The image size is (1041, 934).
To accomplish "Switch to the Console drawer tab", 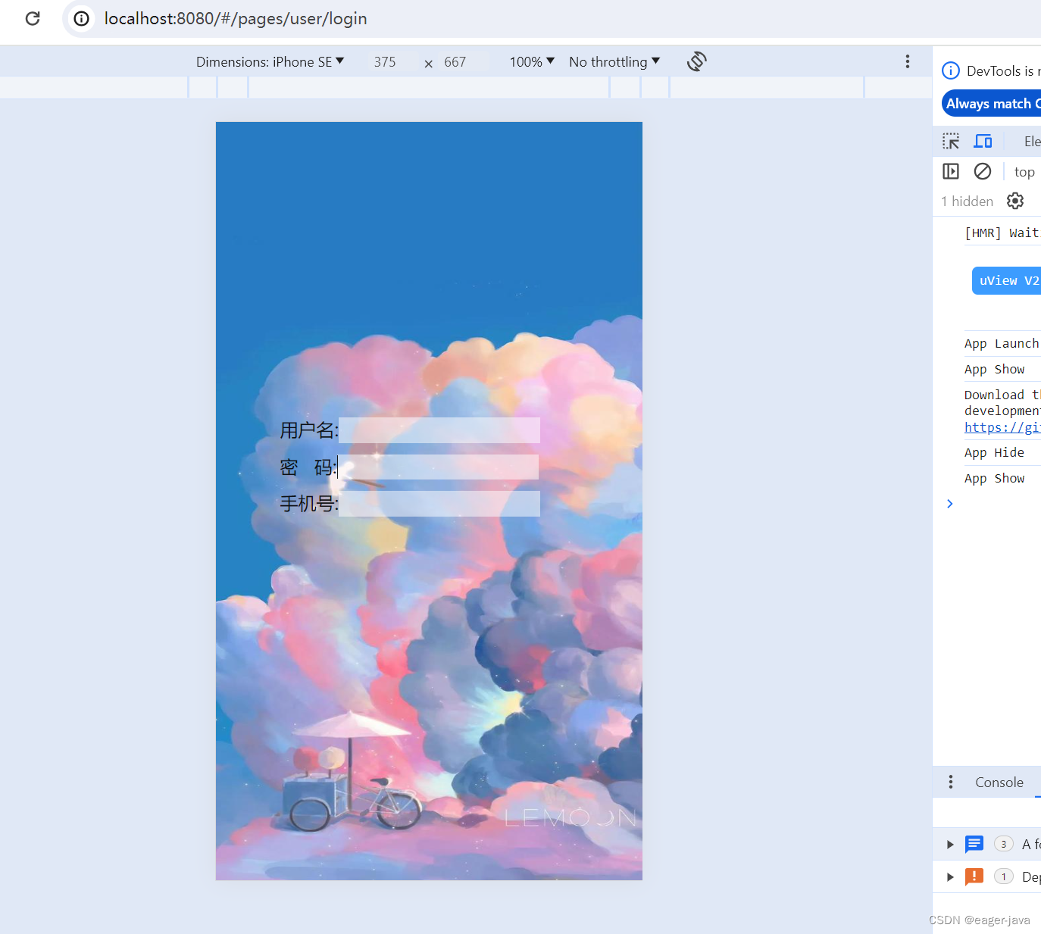I will tap(999, 782).
